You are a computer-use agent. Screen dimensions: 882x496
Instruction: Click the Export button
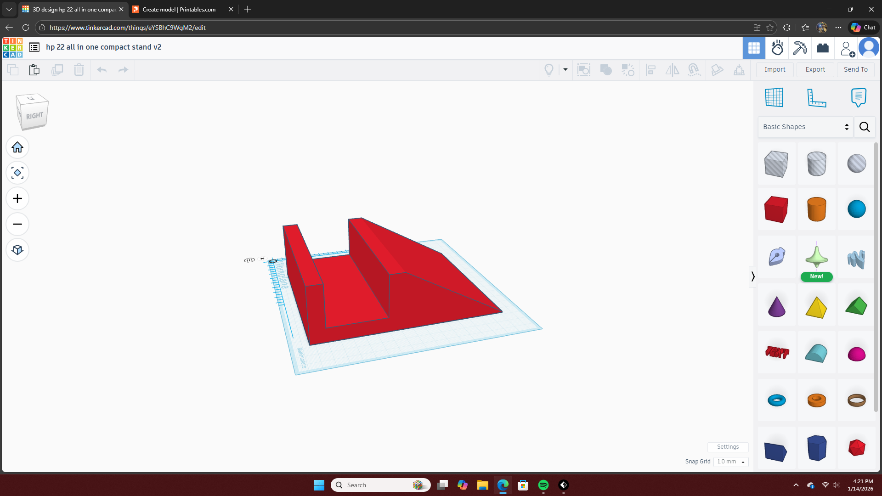coord(815,69)
